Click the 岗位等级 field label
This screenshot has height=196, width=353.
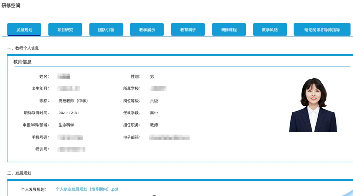click(132, 101)
